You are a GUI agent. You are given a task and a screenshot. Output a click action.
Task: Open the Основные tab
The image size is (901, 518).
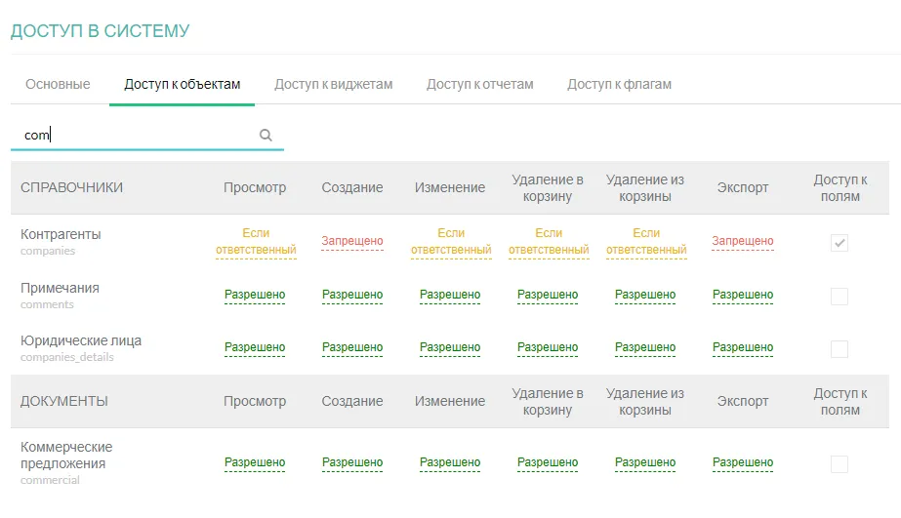[x=58, y=84]
